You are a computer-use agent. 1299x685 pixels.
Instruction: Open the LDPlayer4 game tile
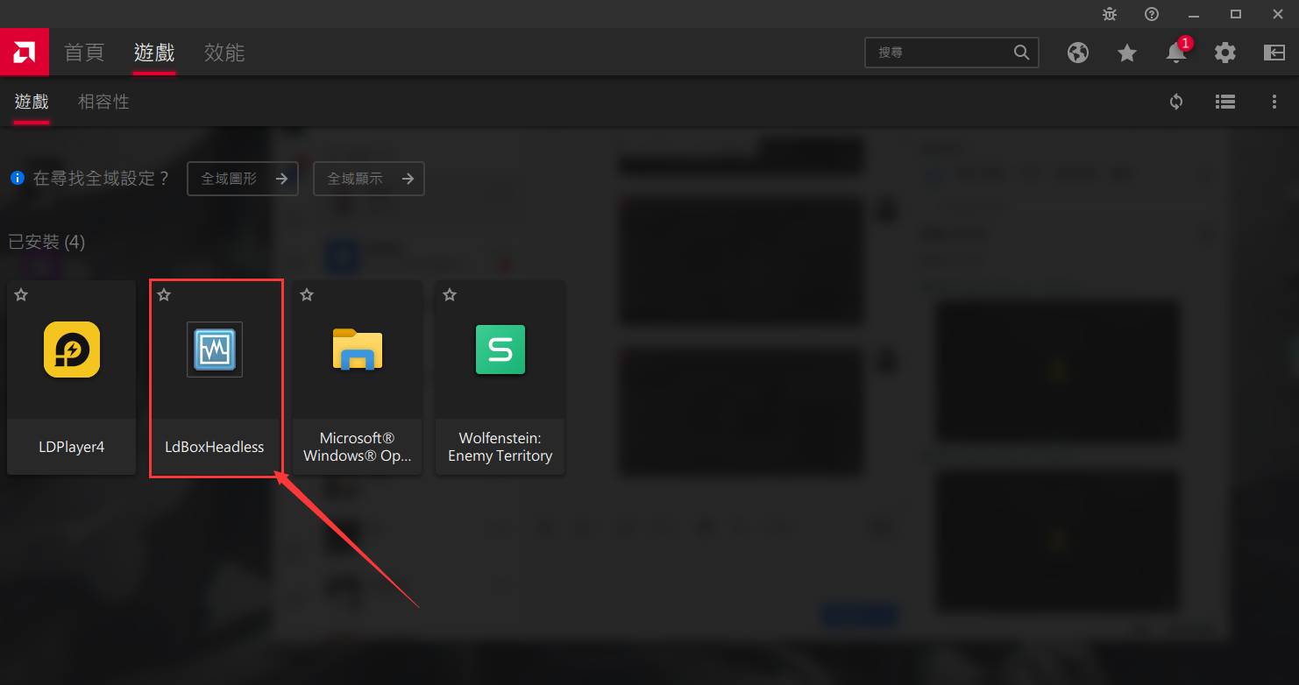pyautogui.click(x=72, y=378)
